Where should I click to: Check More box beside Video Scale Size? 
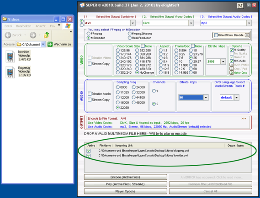click(143, 46)
